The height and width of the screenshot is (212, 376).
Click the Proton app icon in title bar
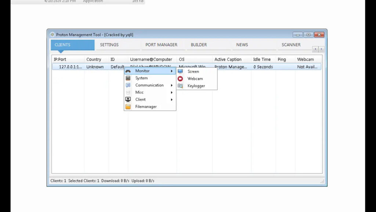click(52, 34)
